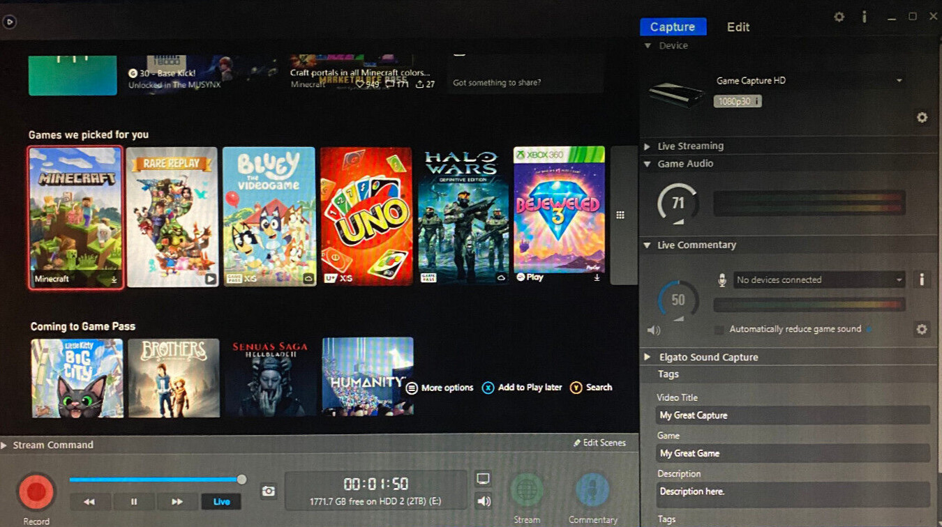Select the Humanity game tile
Image resolution: width=942 pixels, height=527 pixels.
click(368, 376)
